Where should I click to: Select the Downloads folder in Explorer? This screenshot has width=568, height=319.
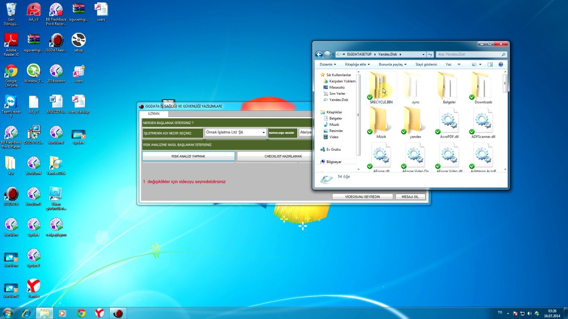tap(483, 89)
